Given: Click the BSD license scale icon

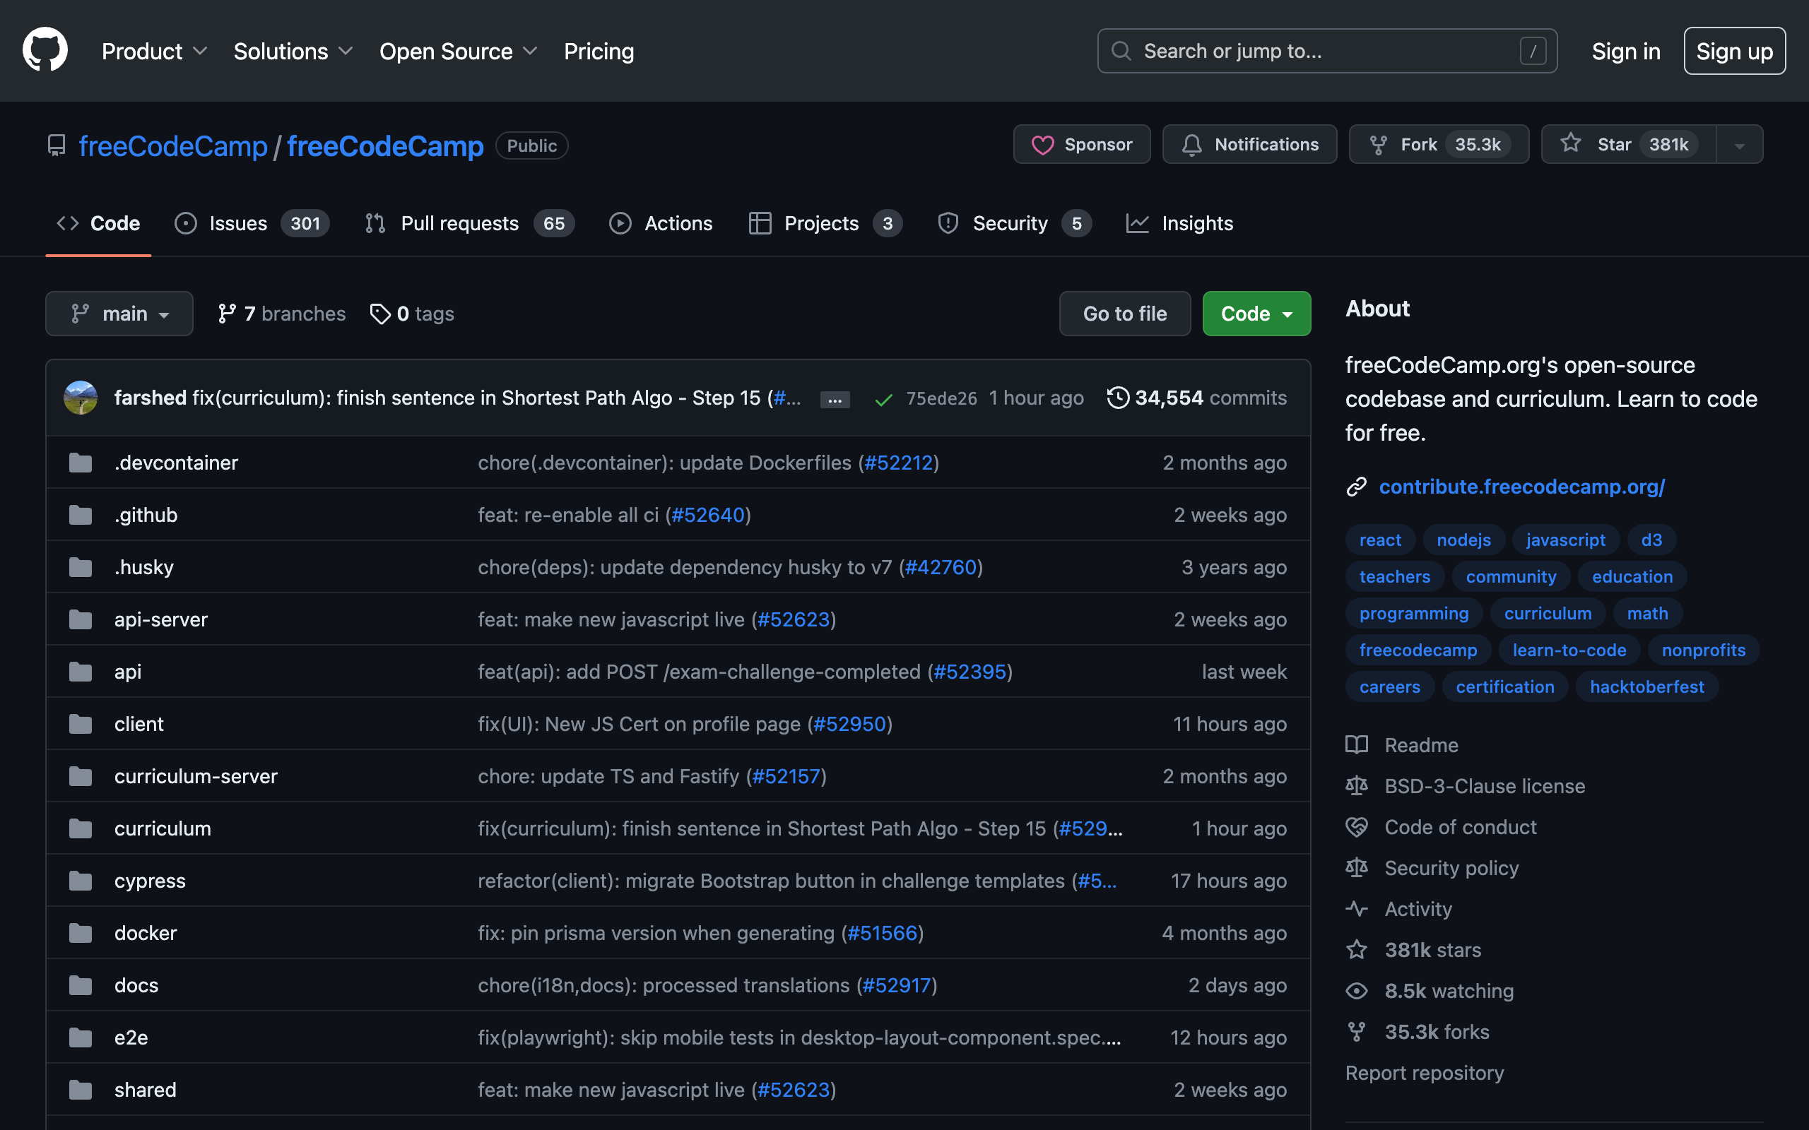Looking at the screenshot, I should click(1357, 786).
